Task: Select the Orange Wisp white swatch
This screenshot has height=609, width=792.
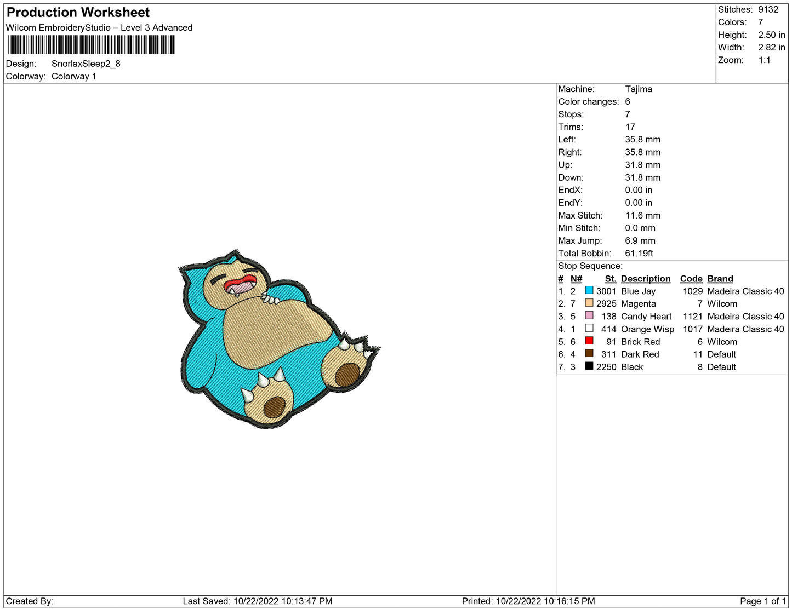Action: click(x=589, y=328)
